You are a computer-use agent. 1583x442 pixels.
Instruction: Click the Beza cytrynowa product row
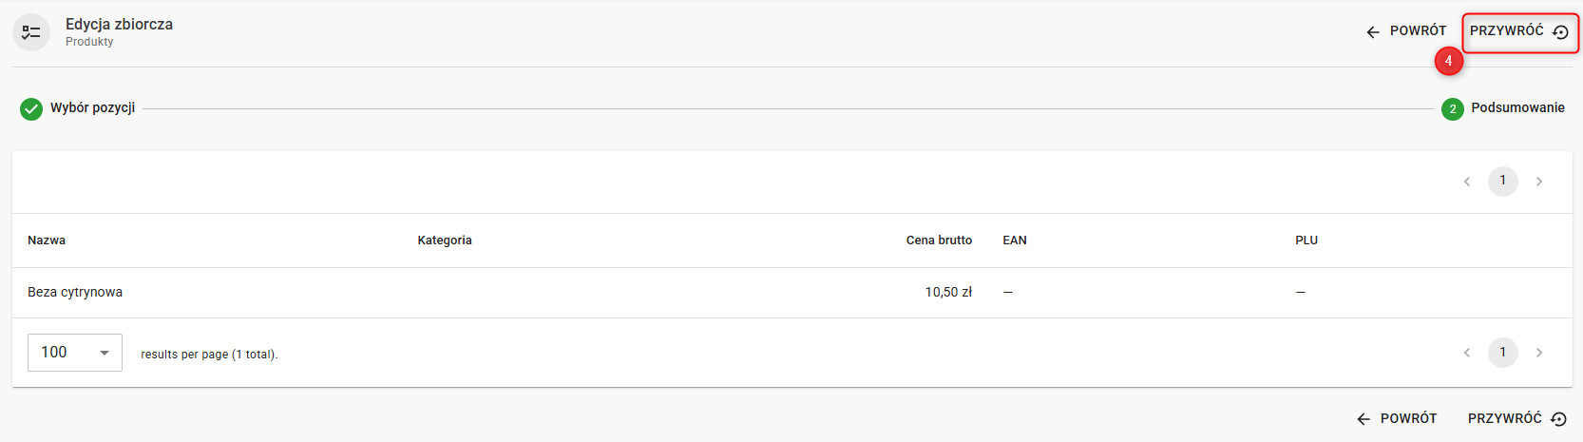[x=75, y=293]
